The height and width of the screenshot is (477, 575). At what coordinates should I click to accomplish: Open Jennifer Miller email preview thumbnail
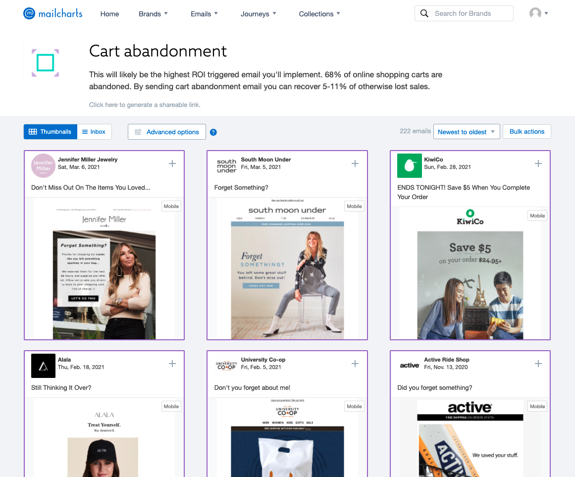click(x=104, y=269)
